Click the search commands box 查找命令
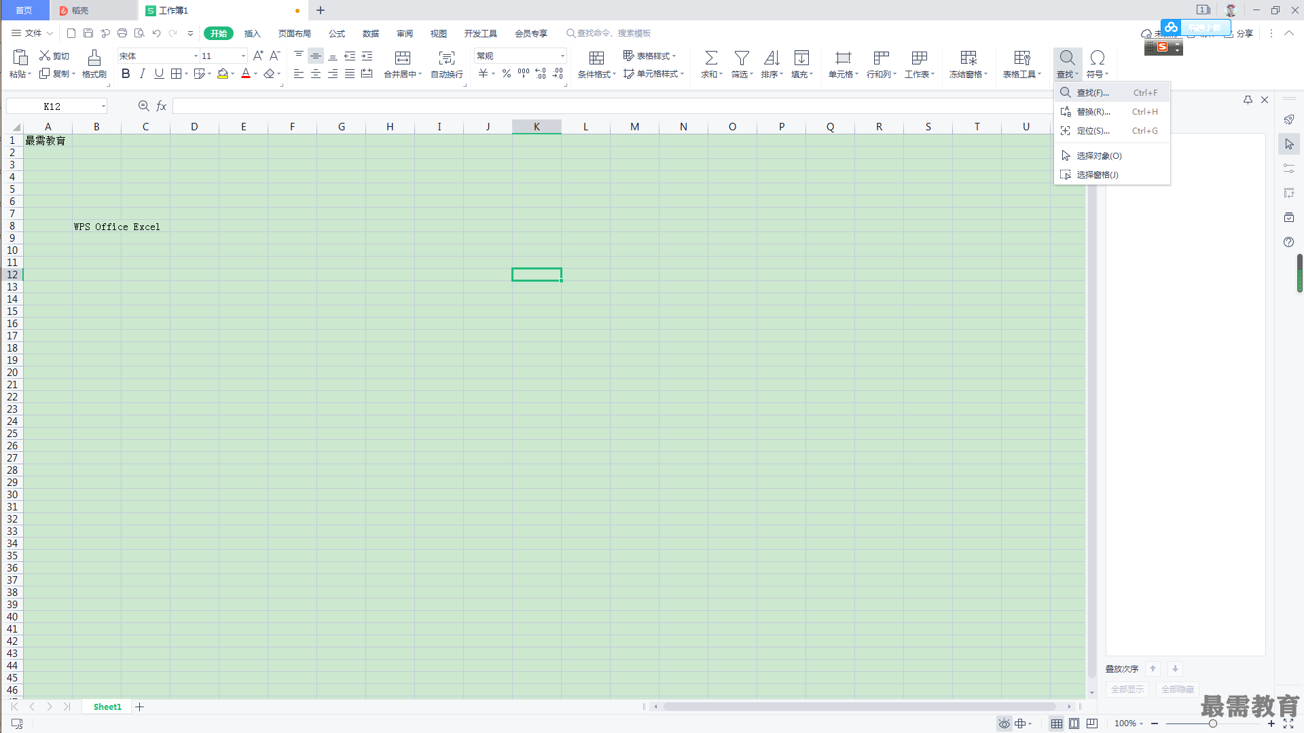The height and width of the screenshot is (733, 1304). point(609,33)
